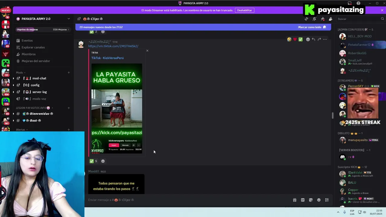Open add reaction picker in message toolbar
This screenshot has width=386, height=217.
[x=308, y=39]
